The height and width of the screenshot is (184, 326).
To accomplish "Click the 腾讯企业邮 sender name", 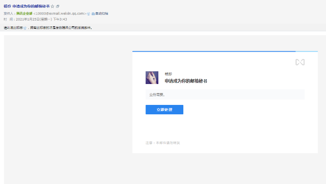I will (24, 14).
